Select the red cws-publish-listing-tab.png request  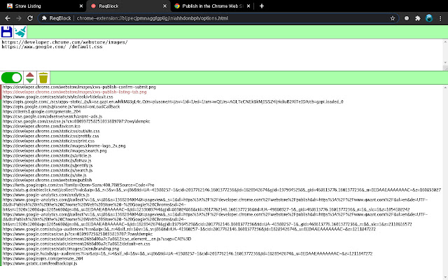(74, 92)
